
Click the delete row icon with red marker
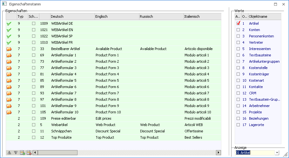coord(29,153)
